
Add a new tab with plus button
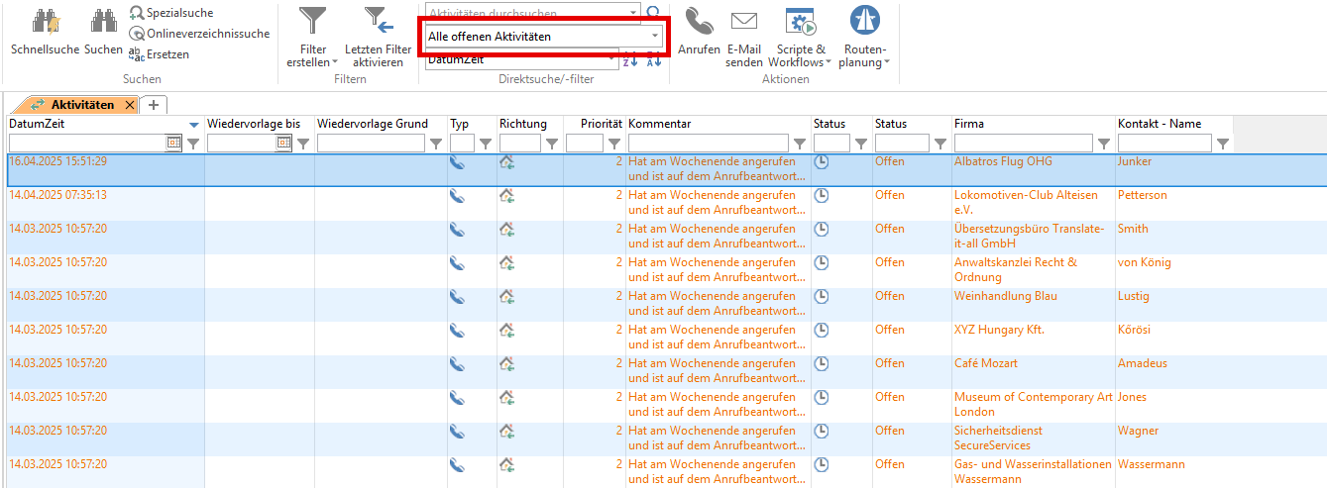(154, 105)
